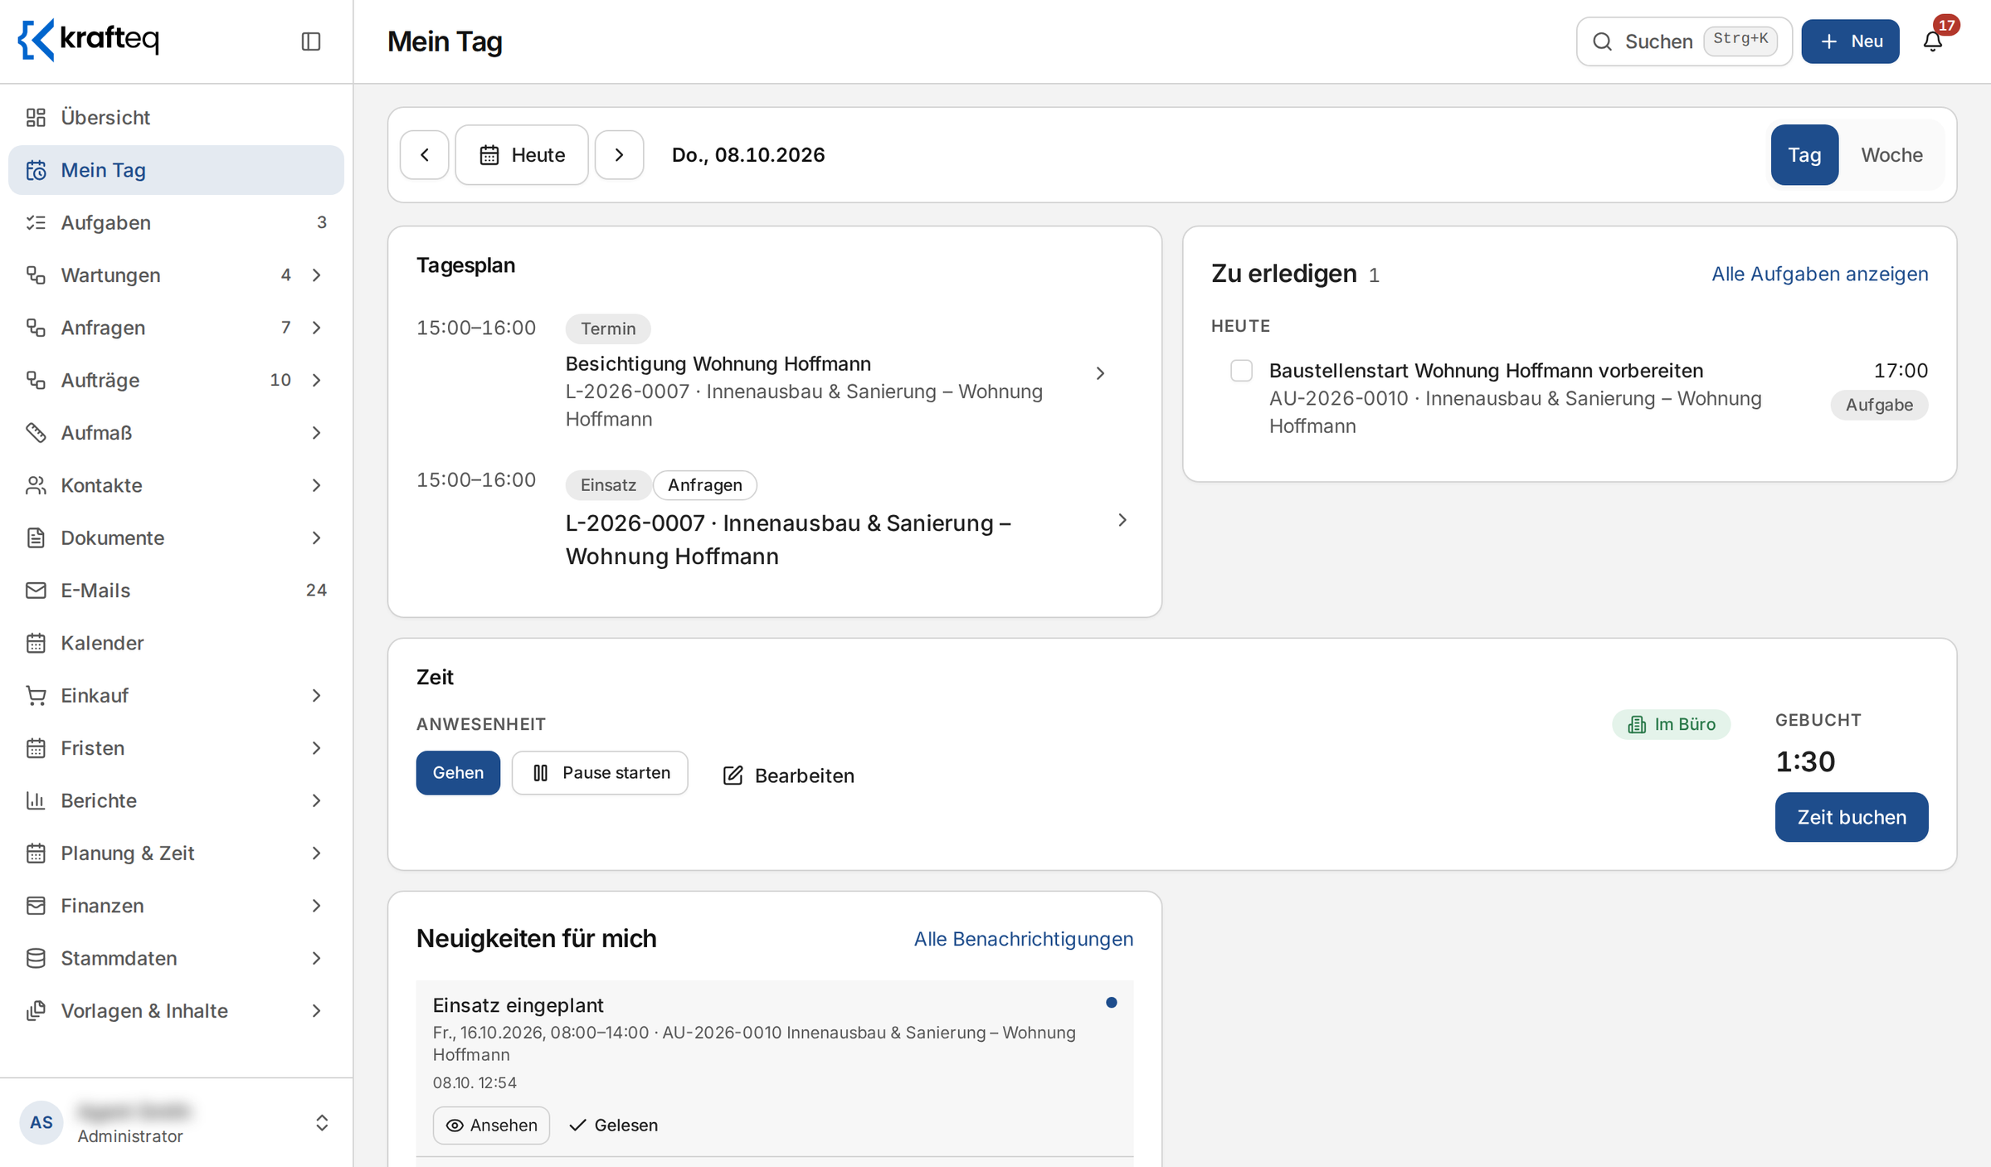The width and height of the screenshot is (1991, 1167).
Task: Open Finanzen in the sidebar
Action: [176, 906]
